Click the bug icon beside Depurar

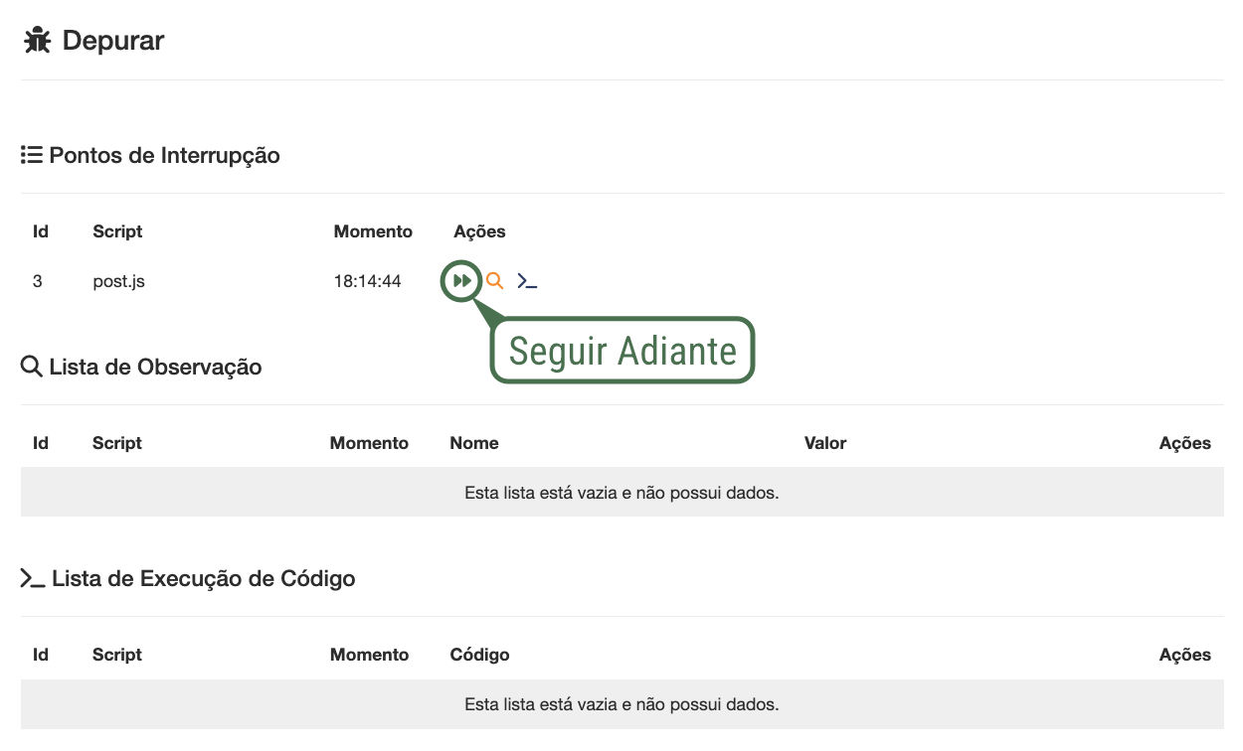pos(38,41)
